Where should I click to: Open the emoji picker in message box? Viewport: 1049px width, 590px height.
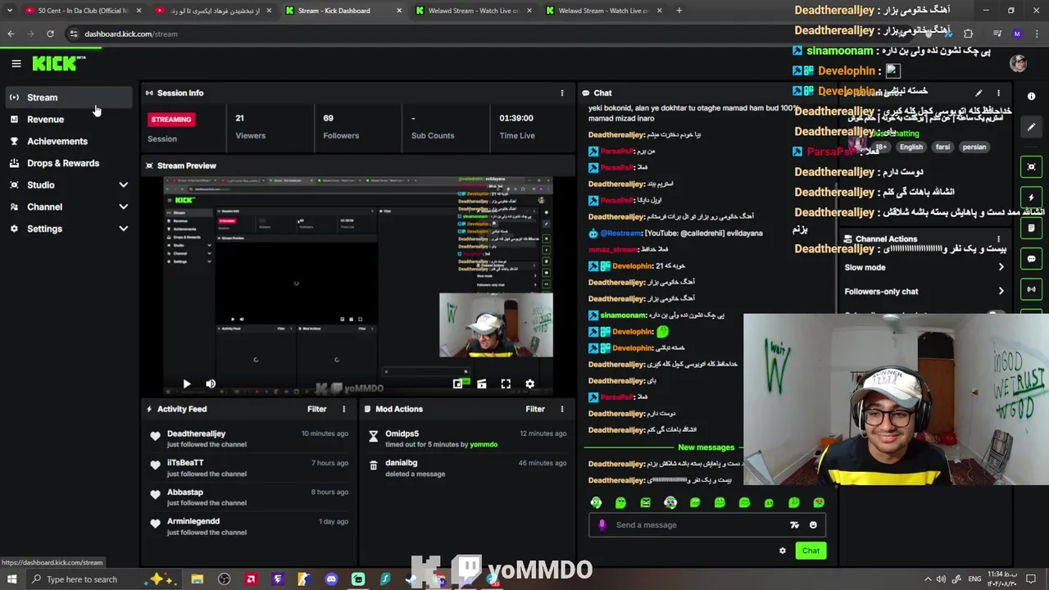(813, 525)
